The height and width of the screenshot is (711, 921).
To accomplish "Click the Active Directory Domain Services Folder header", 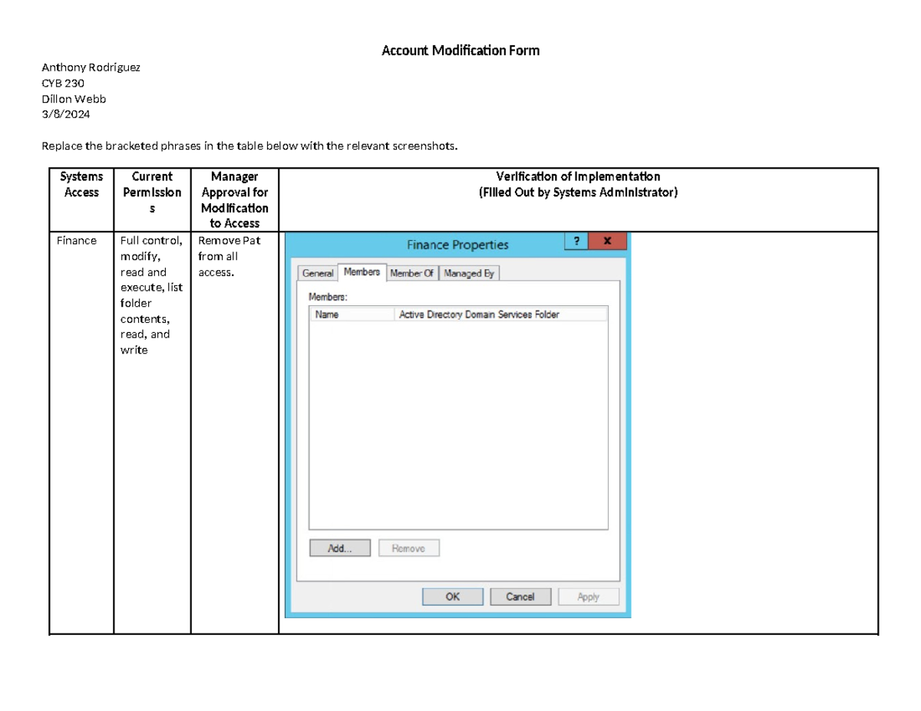I will point(478,314).
